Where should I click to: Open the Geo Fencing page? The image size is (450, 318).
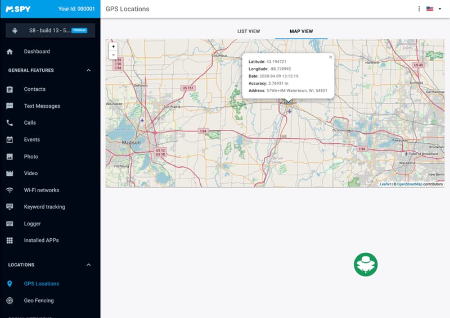(x=39, y=301)
